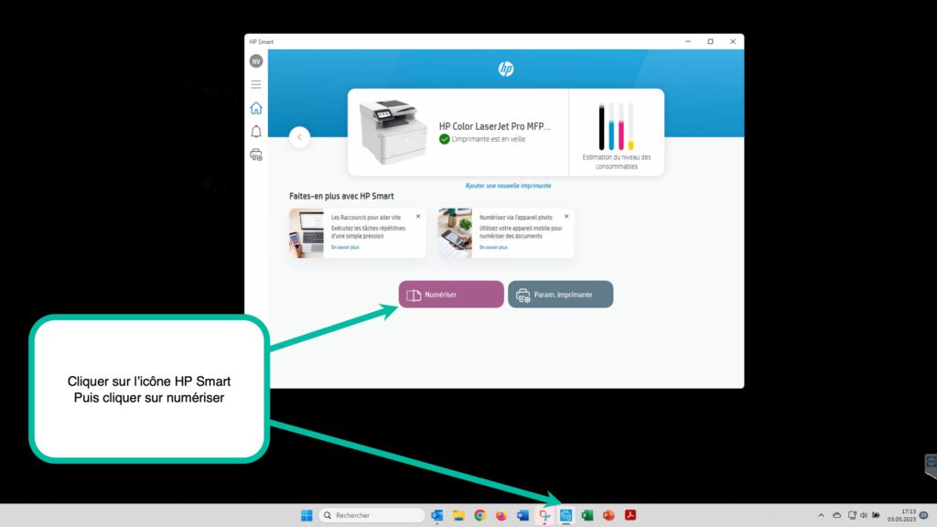Select the HP Color LaserJet Pro printer image

point(393,132)
